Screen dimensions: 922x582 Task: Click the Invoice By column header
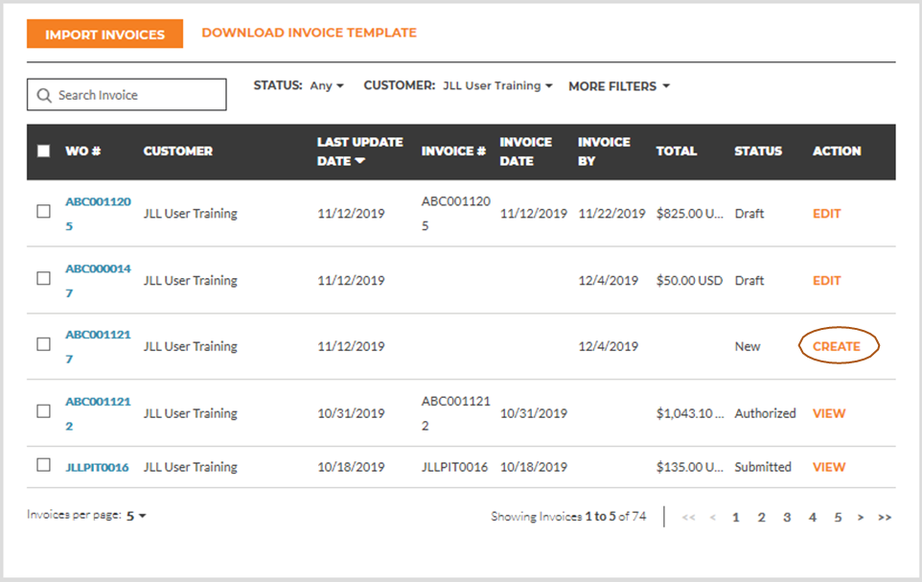click(x=604, y=151)
